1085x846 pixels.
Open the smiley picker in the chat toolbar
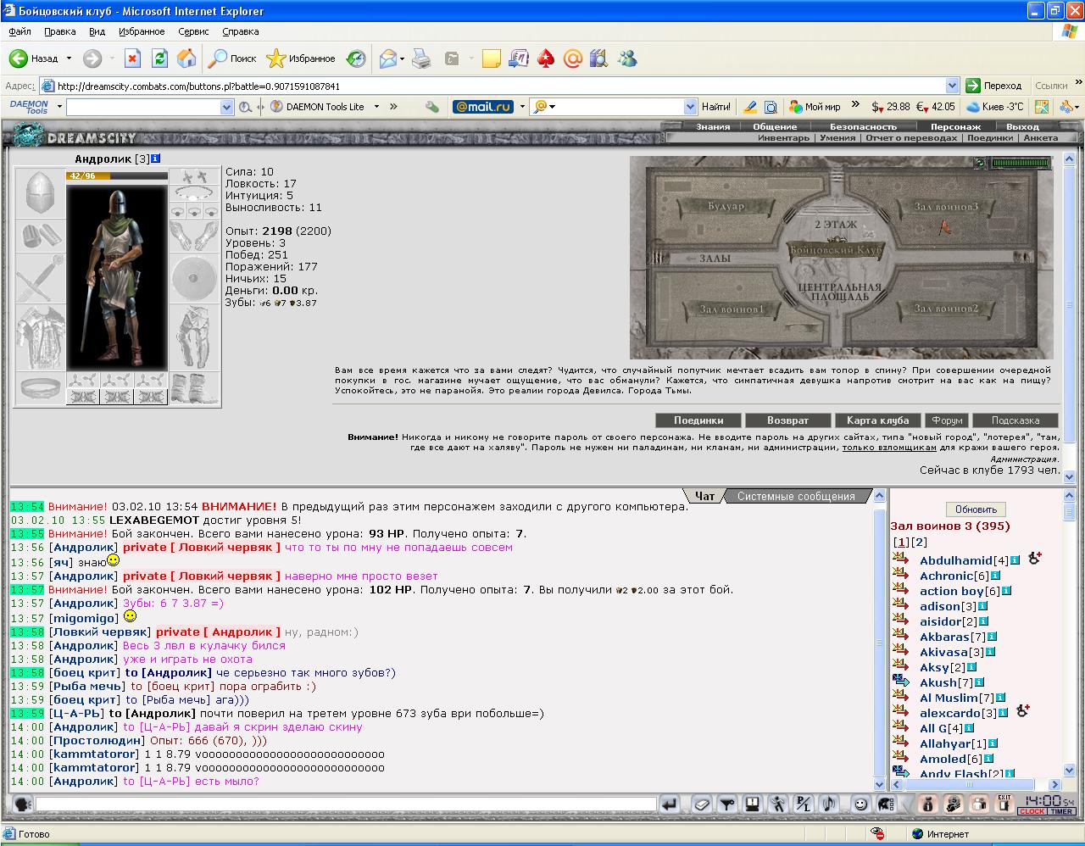point(860,804)
